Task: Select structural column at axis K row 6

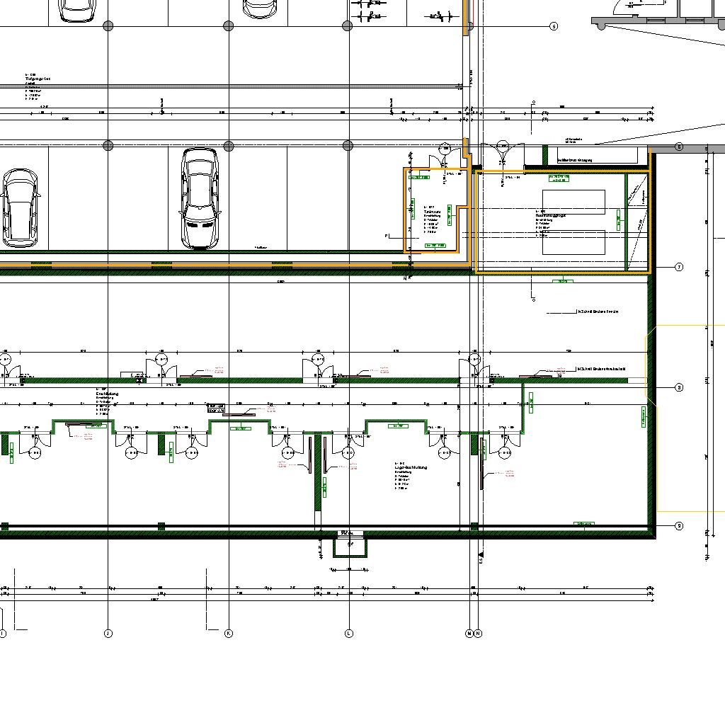Action: (x=229, y=146)
